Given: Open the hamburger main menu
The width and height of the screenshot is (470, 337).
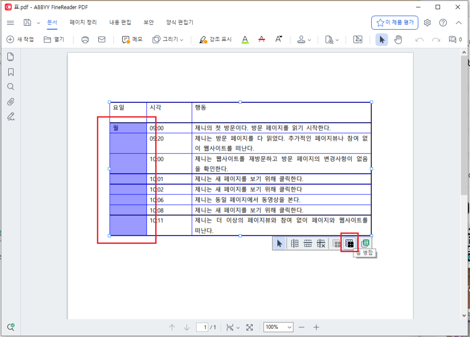Looking at the screenshot, I should coord(11,22).
